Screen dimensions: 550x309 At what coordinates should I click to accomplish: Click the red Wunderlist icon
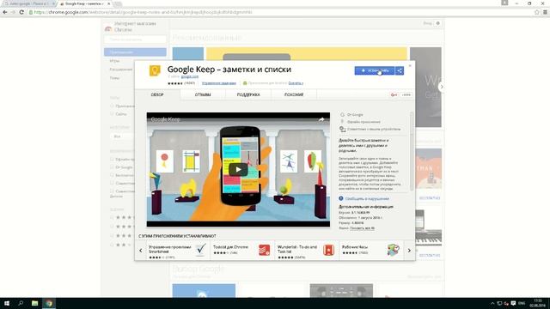coord(328,250)
